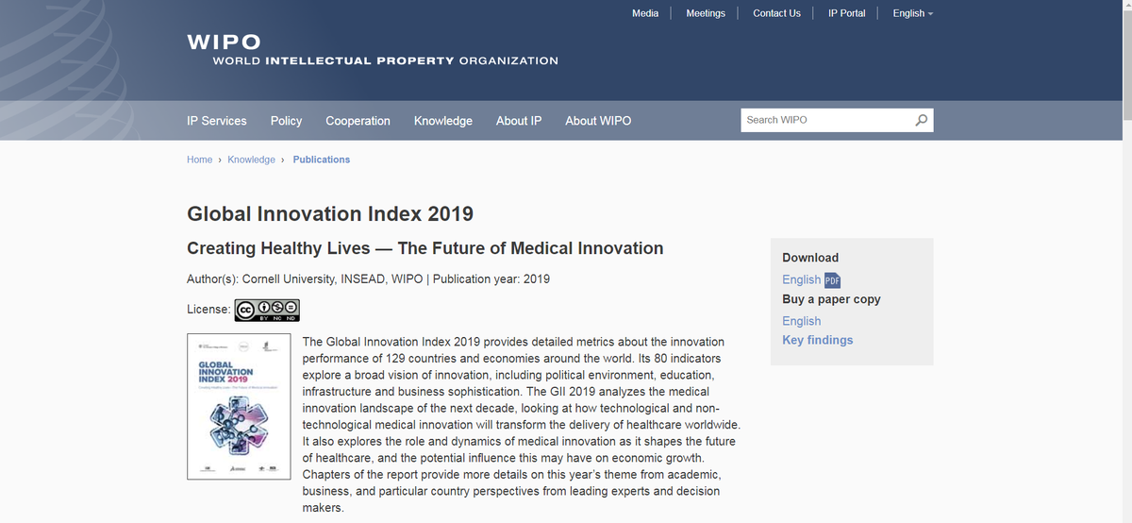Viewport: 1132px width, 523px height.
Task: Click the PDF icon beside English download
Action: 832,280
